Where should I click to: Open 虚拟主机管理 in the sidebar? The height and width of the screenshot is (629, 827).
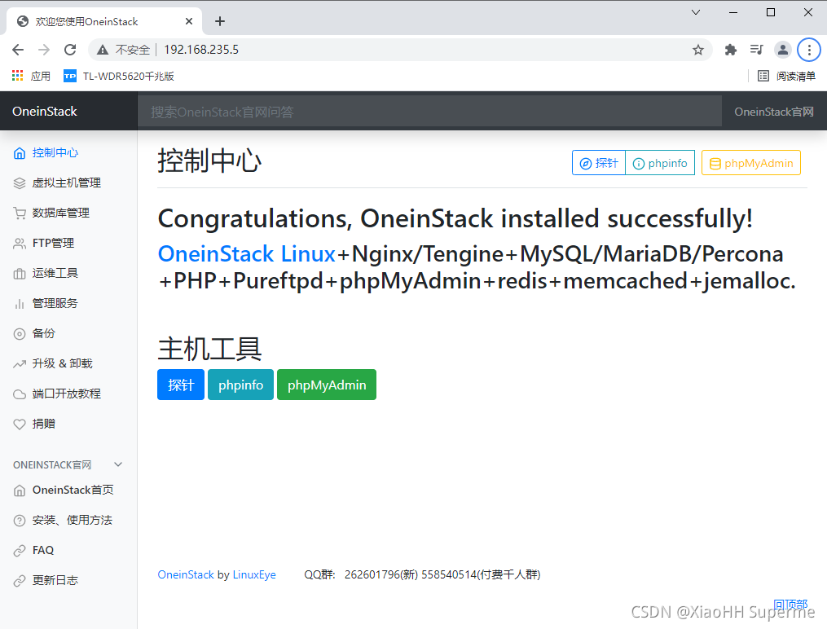[x=67, y=183]
